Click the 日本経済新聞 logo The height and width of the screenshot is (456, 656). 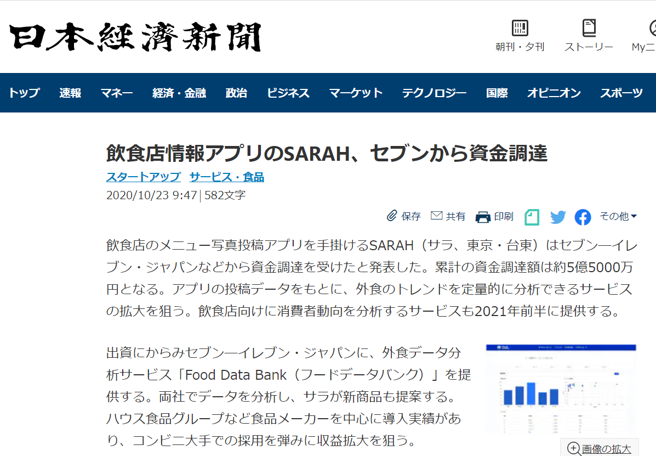click(x=135, y=37)
